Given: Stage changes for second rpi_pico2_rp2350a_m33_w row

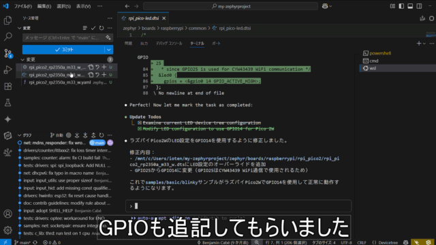Looking at the screenshot, I should click(x=104, y=75).
